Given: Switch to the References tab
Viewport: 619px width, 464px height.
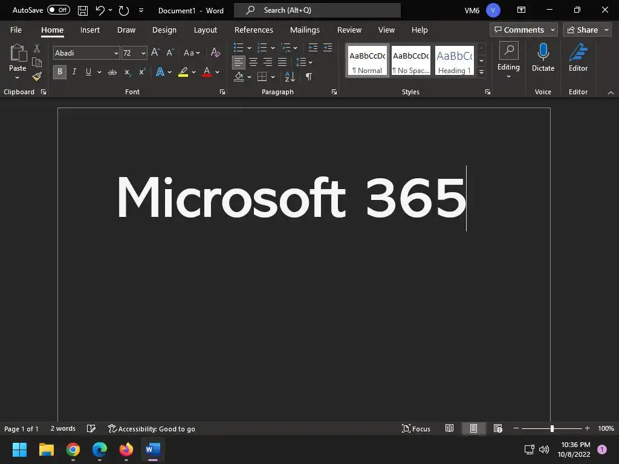Looking at the screenshot, I should coord(253,30).
